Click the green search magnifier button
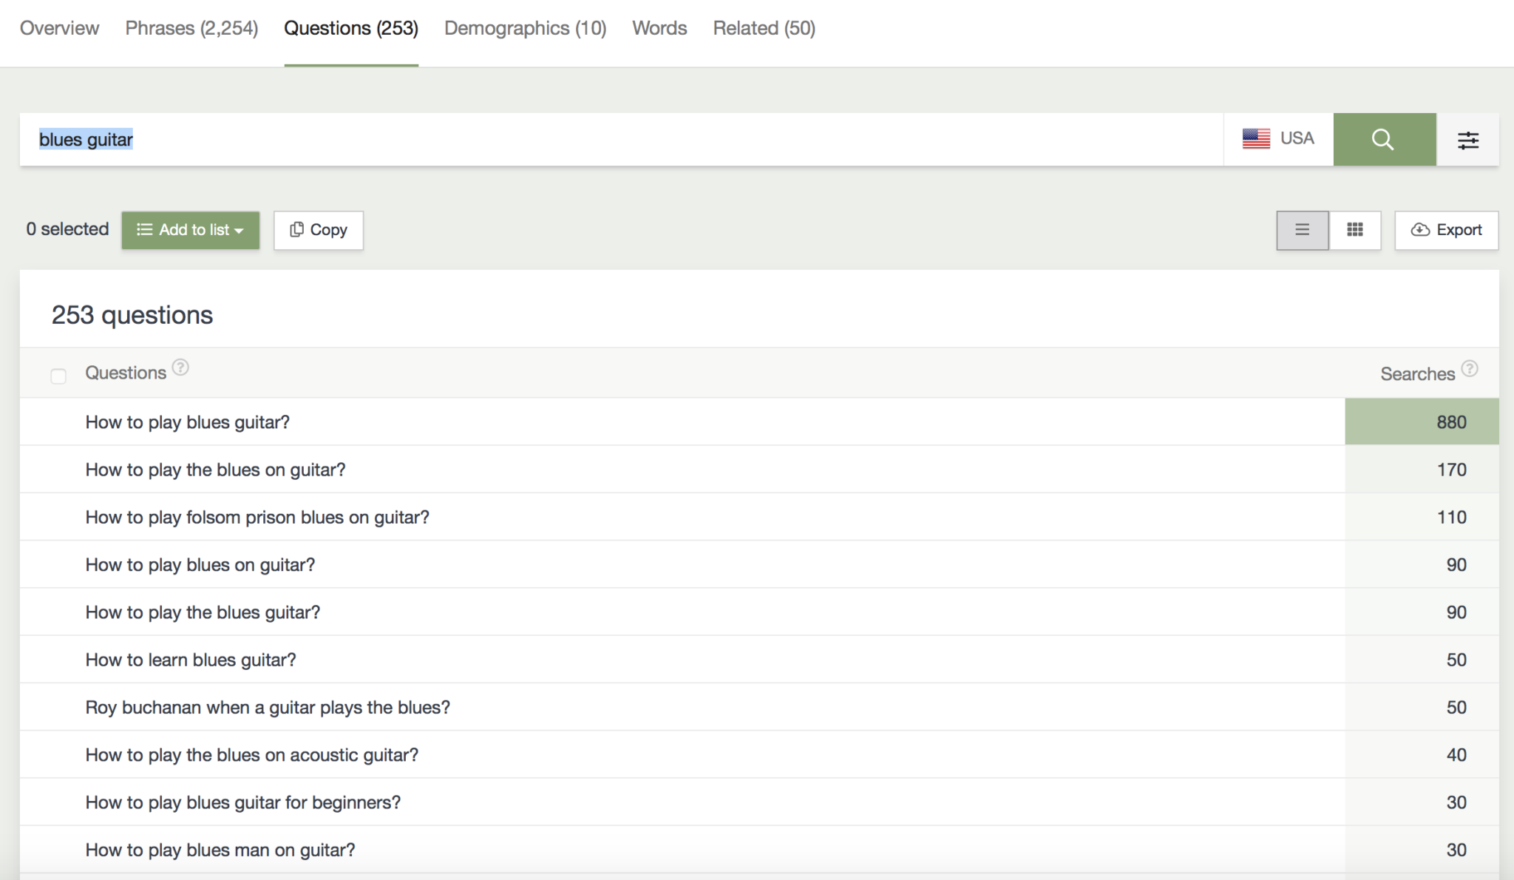 pyautogui.click(x=1384, y=140)
